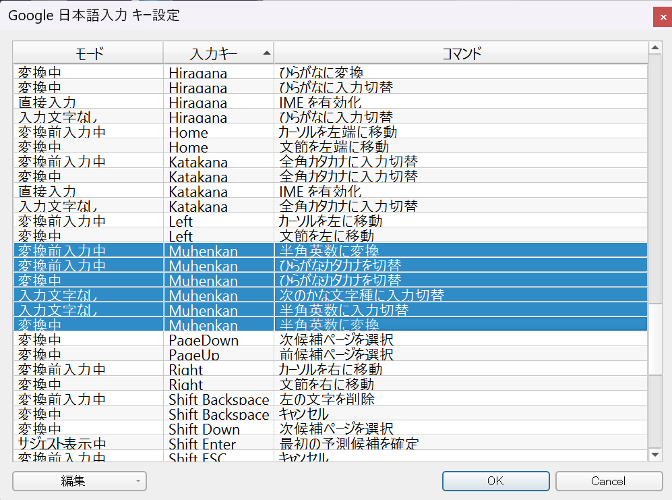Image resolution: width=672 pixels, height=500 pixels.
Task: Select the Shift Down key cell
Action: tap(218, 428)
